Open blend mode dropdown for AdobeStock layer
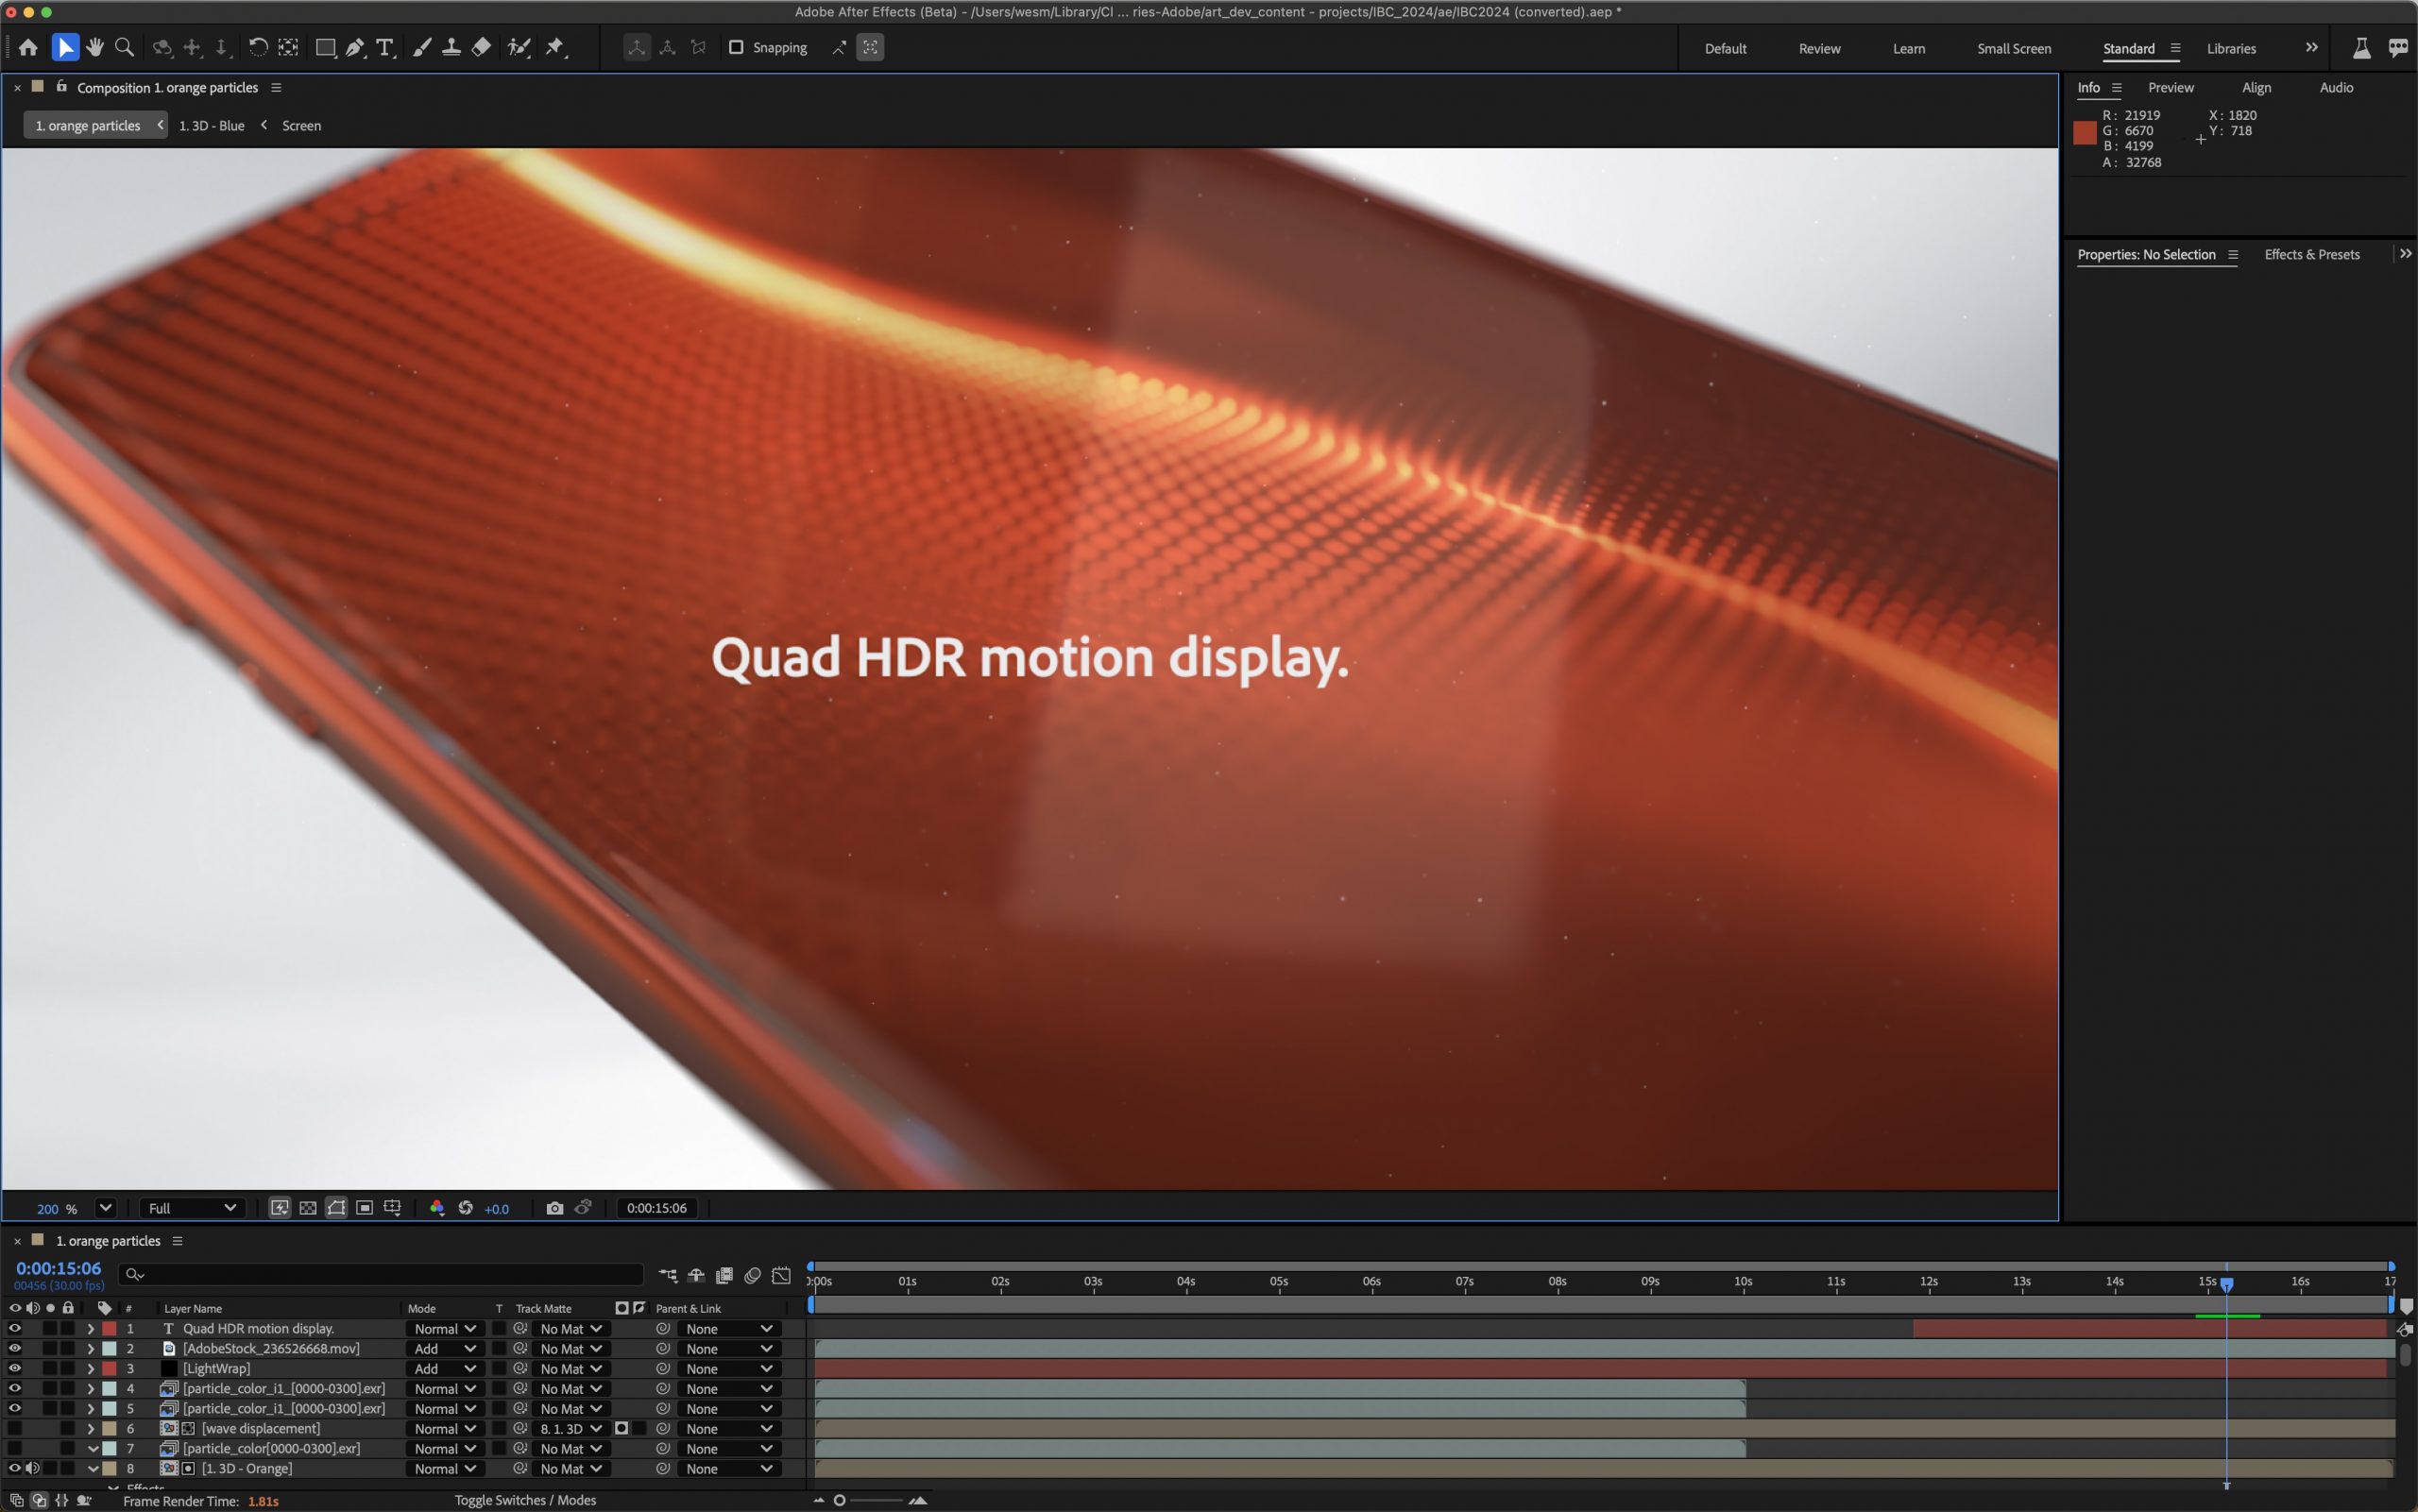This screenshot has height=1512, width=2418. point(444,1349)
